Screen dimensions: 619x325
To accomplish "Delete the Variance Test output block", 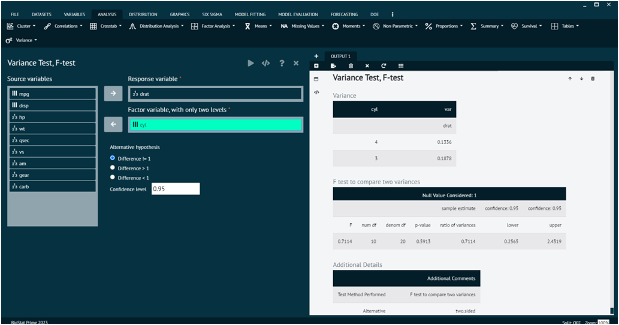I will [593, 79].
